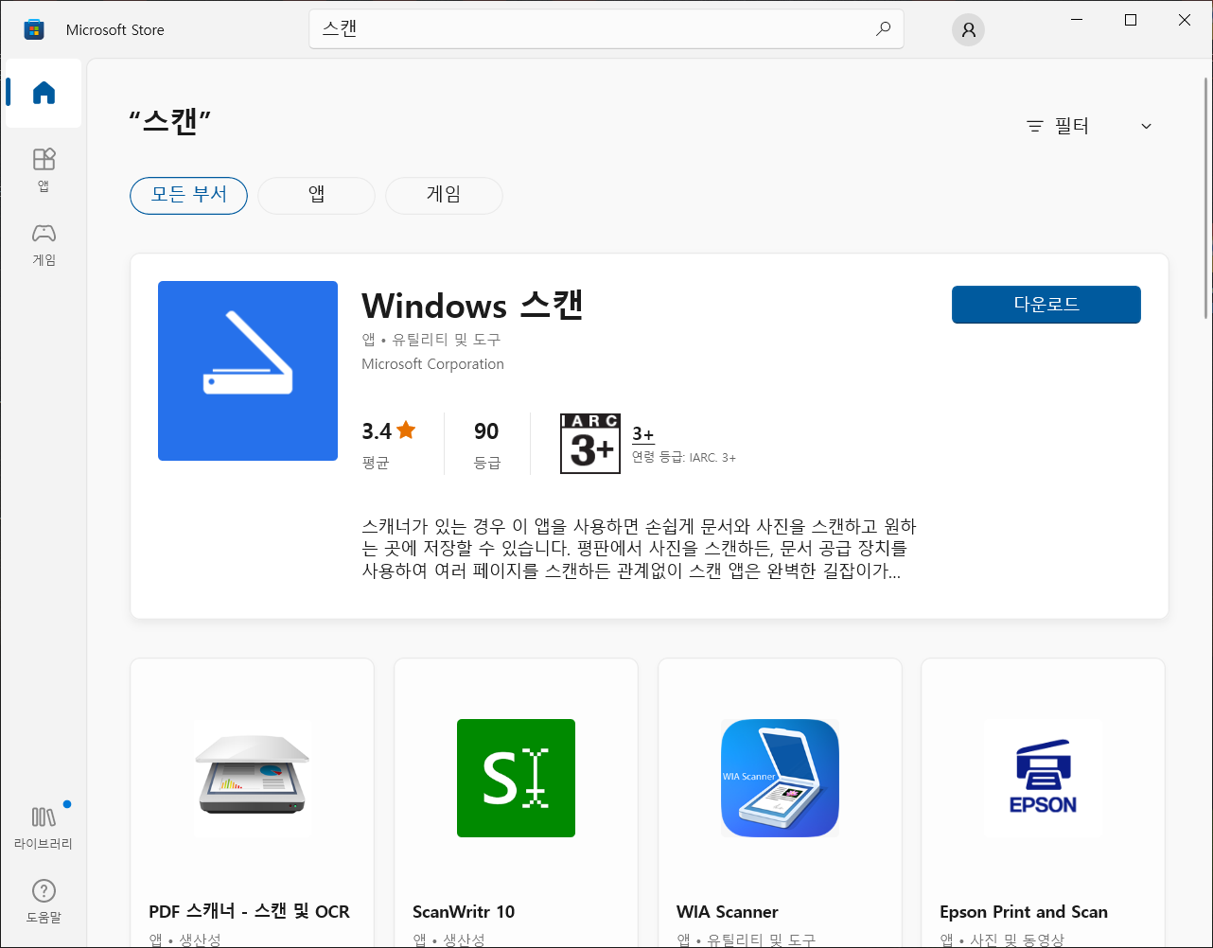The height and width of the screenshot is (948, 1213).
Task: Expand the Filter dropdown chevron
Action: click(1146, 126)
